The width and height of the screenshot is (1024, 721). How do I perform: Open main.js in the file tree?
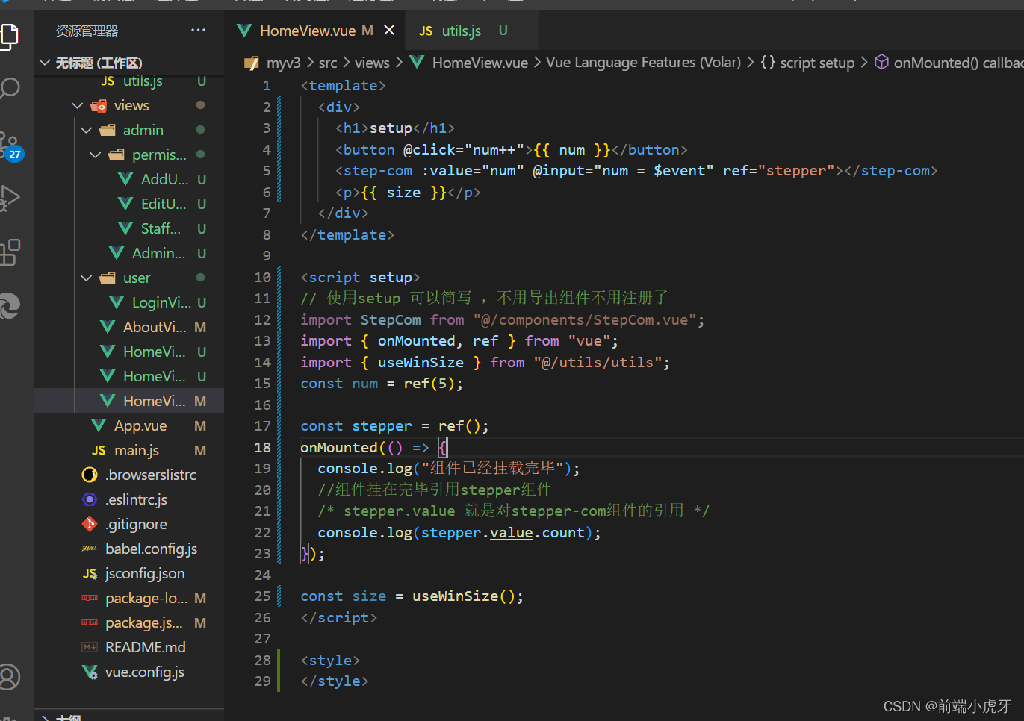(x=128, y=450)
